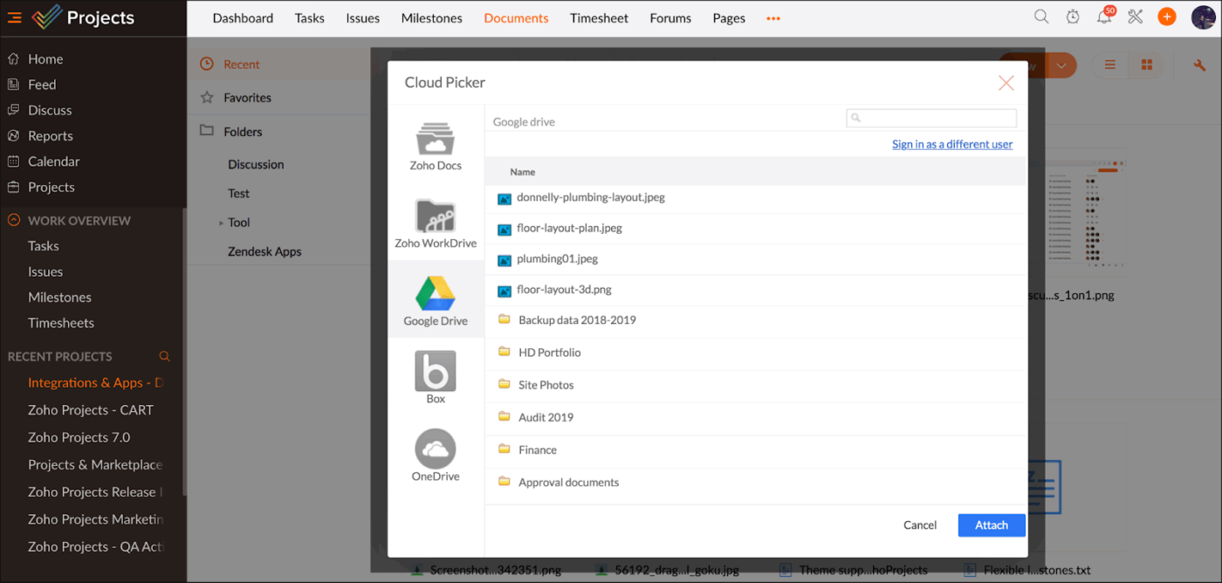Switch to Box cloud storage
Image resolution: width=1222 pixels, height=583 pixels.
click(x=436, y=375)
